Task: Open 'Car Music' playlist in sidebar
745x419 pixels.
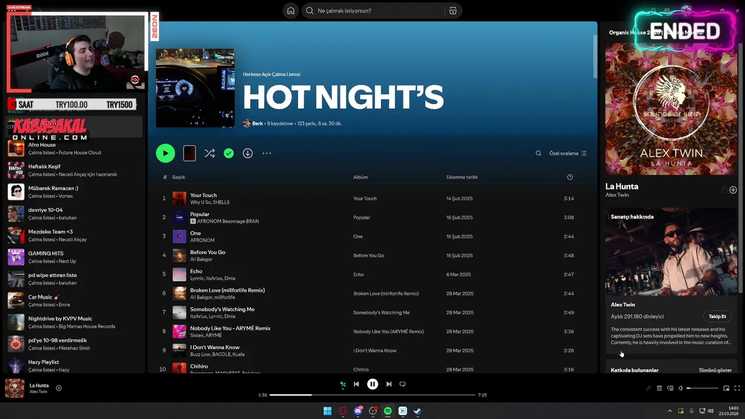Action: coord(74,300)
